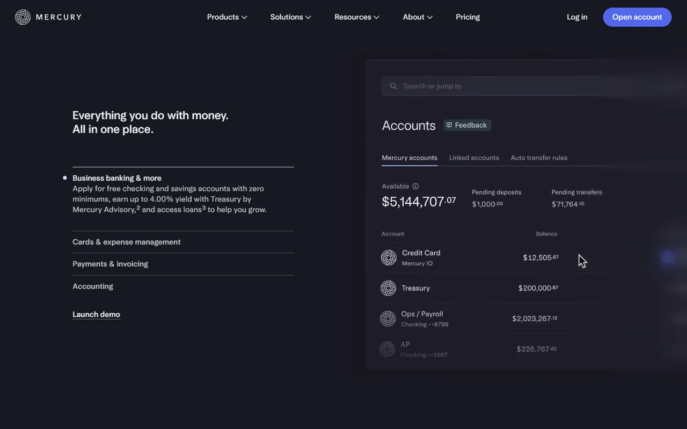Open the Resources dropdown

coord(357,17)
